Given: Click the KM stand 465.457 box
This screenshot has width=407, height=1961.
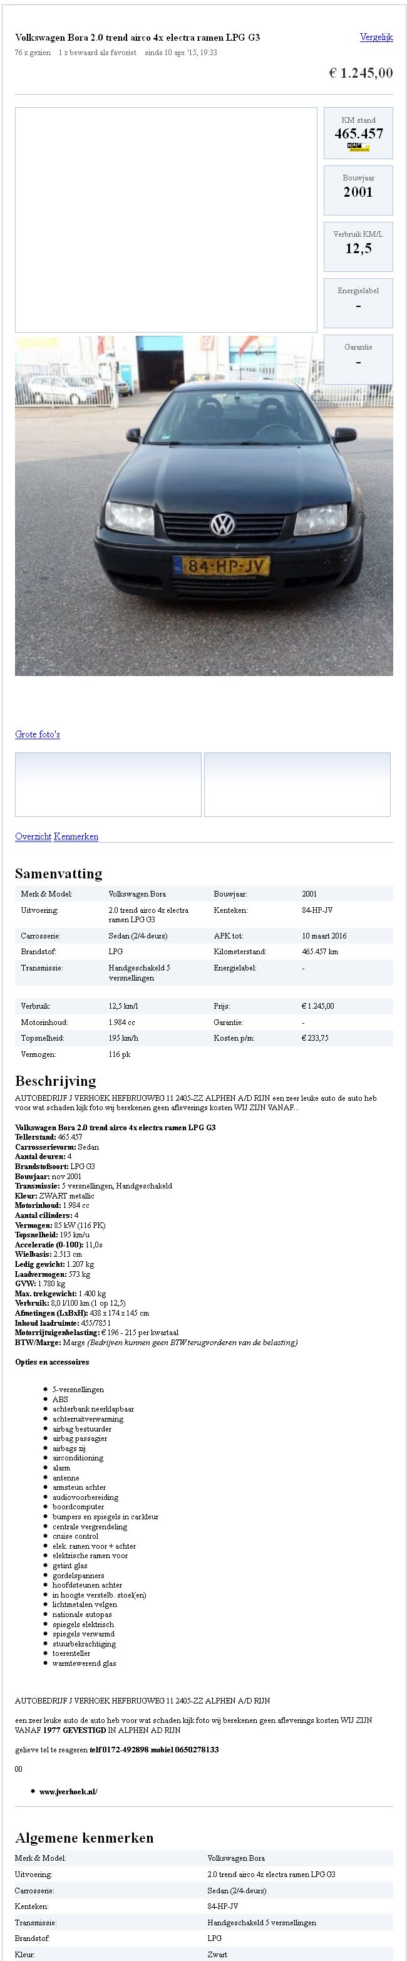Looking at the screenshot, I should pos(358,133).
